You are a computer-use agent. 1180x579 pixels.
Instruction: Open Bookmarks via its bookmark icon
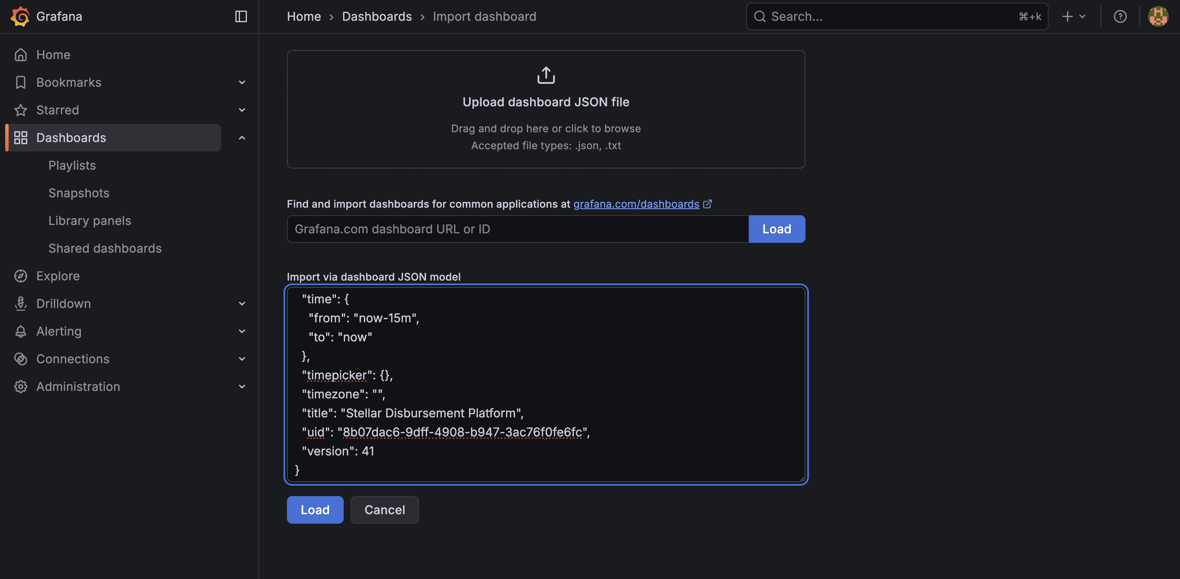coord(21,82)
